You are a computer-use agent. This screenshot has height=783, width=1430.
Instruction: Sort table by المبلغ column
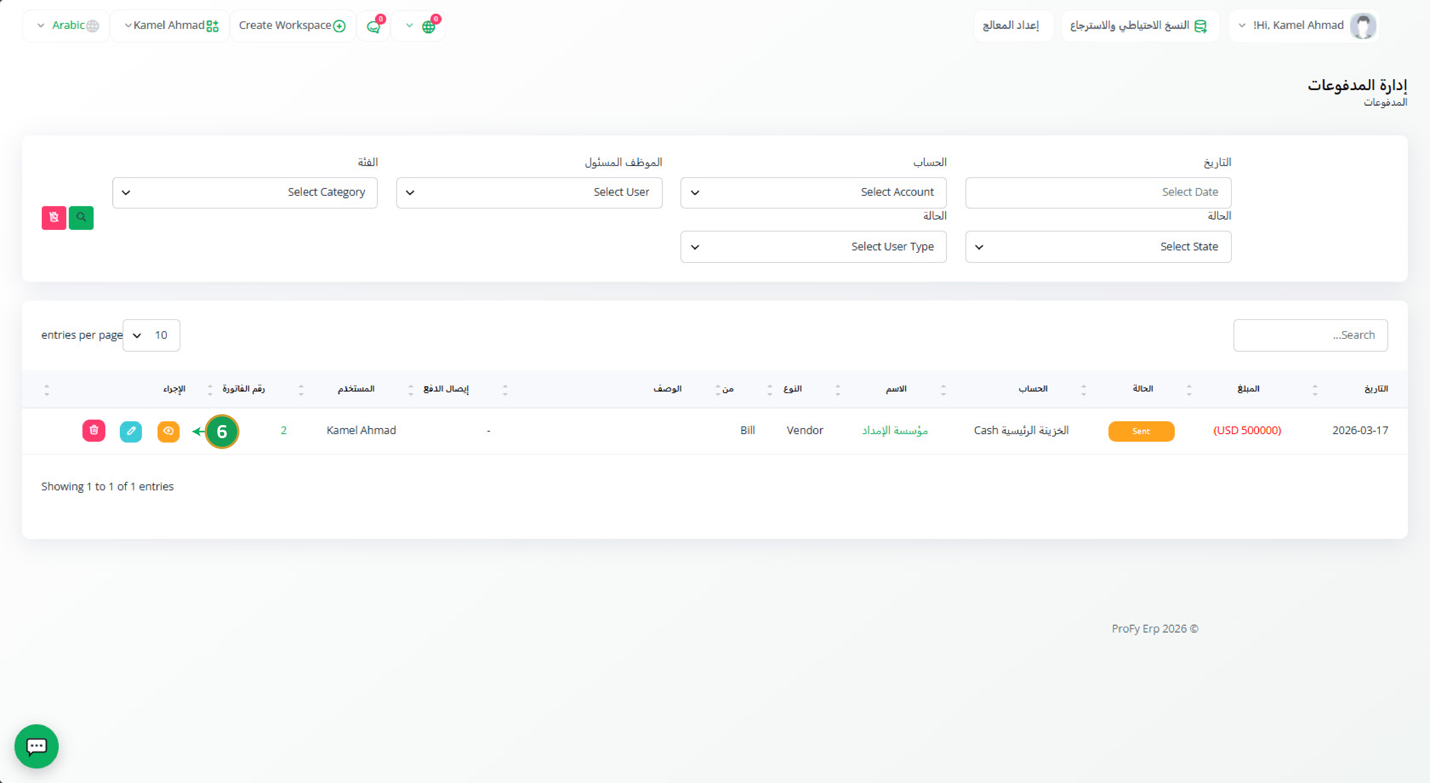(1248, 389)
